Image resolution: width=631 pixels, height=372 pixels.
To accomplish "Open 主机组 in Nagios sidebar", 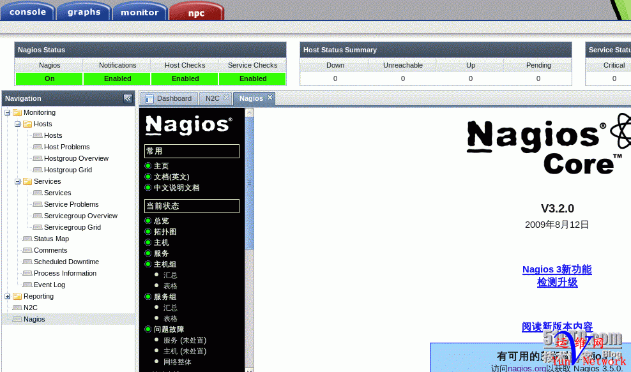I will click(165, 264).
